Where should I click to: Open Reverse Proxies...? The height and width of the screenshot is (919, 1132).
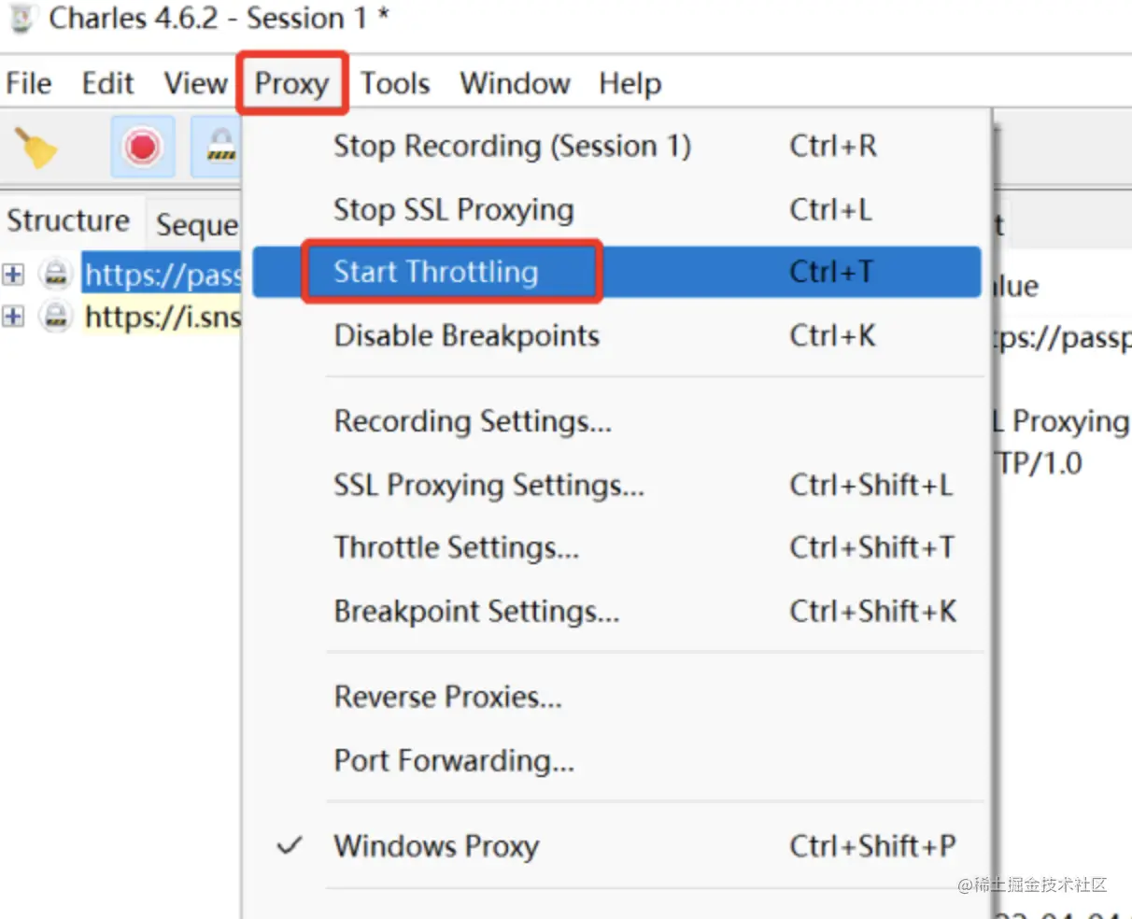pos(616,698)
